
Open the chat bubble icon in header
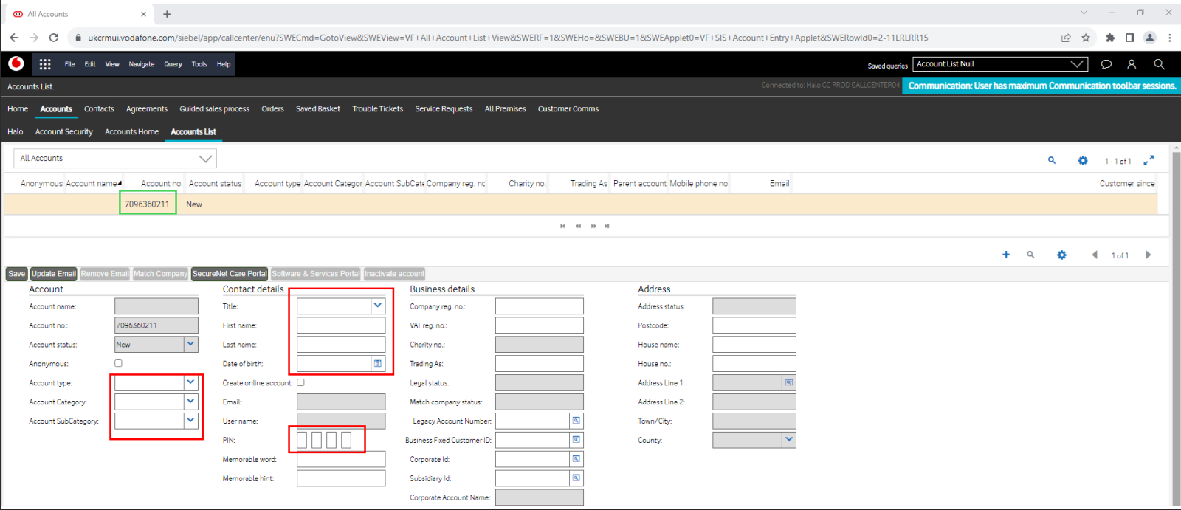tap(1106, 64)
